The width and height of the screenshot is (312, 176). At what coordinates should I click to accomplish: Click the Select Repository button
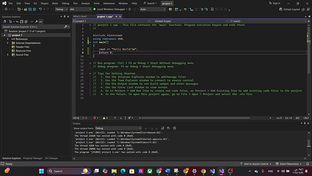pyautogui.click(x=289, y=164)
